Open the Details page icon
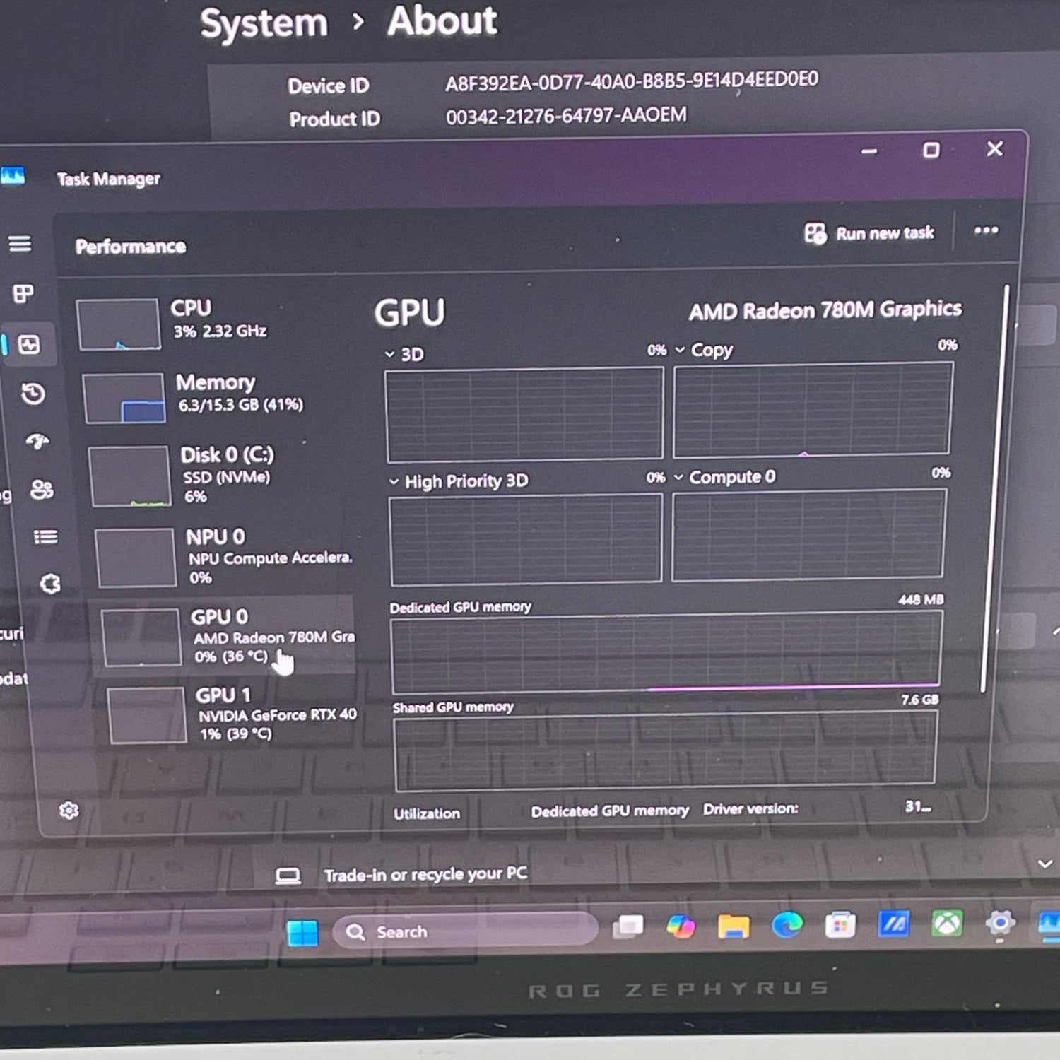The width and height of the screenshot is (1060, 1060). 46,537
